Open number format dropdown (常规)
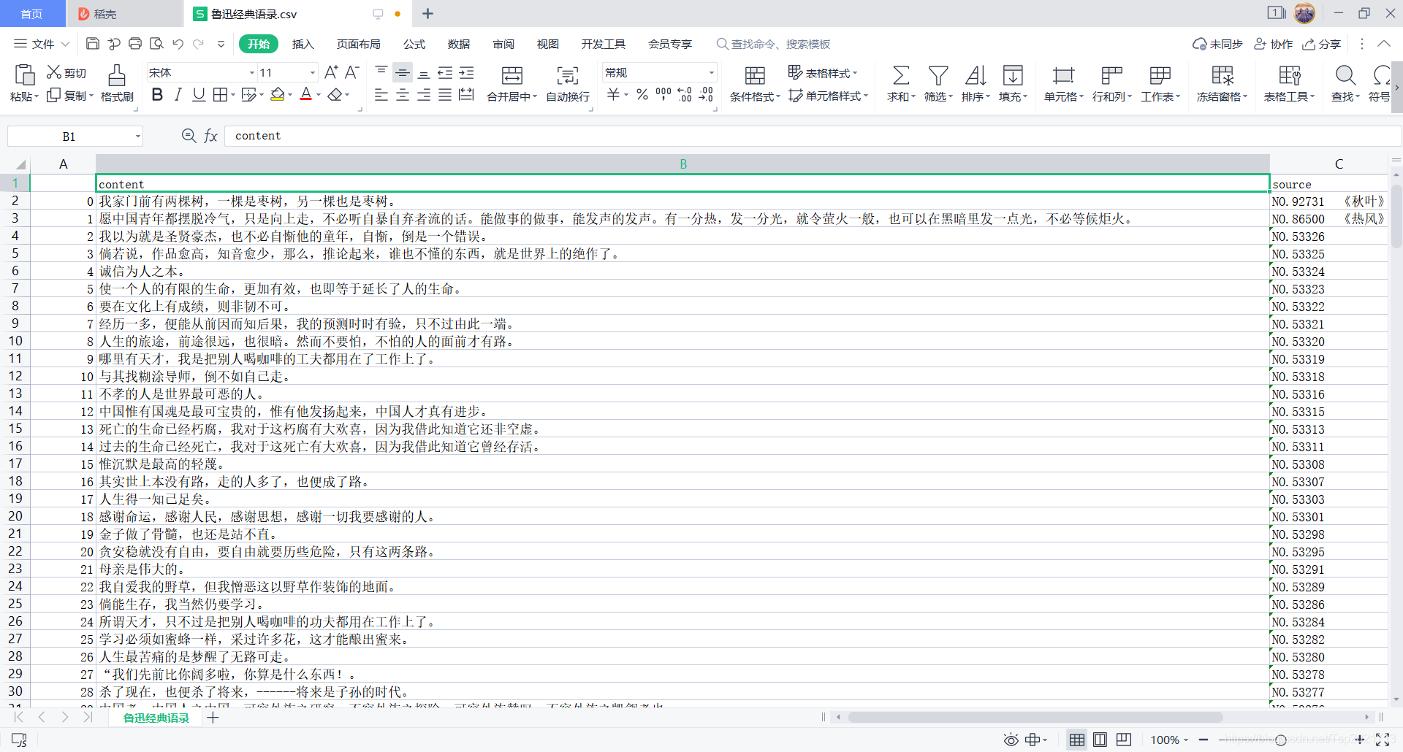The width and height of the screenshot is (1403, 752). [711, 72]
